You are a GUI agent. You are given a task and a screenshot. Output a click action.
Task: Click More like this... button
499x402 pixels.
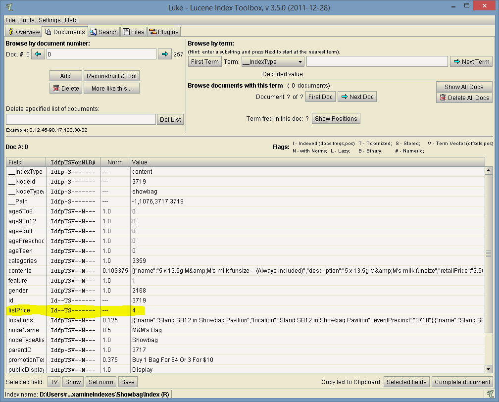pos(112,88)
